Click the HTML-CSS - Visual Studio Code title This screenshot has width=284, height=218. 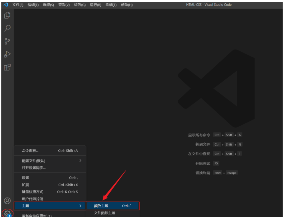pos(209,5)
